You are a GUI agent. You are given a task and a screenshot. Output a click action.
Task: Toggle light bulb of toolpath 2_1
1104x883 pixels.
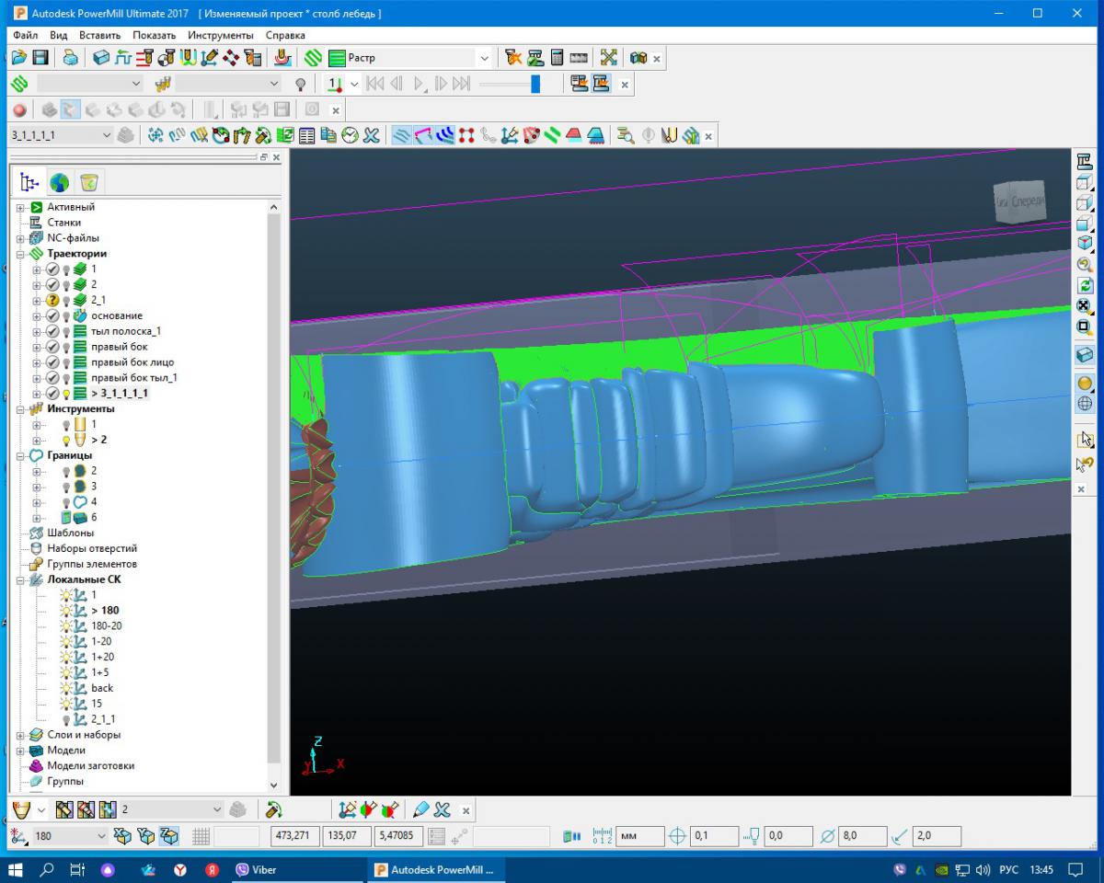(x=66, y=300)
